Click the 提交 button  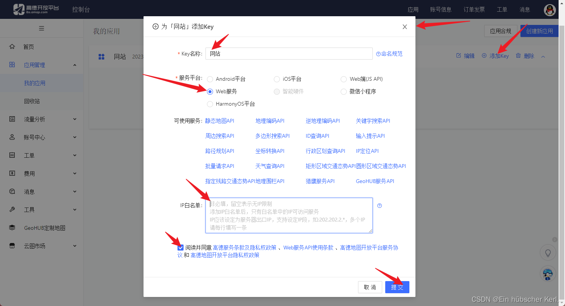[397, 287]
